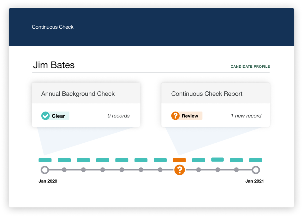Open the Annual Background Check card
The height and width of the screenshot is (217, 303).
click(78, 94)
